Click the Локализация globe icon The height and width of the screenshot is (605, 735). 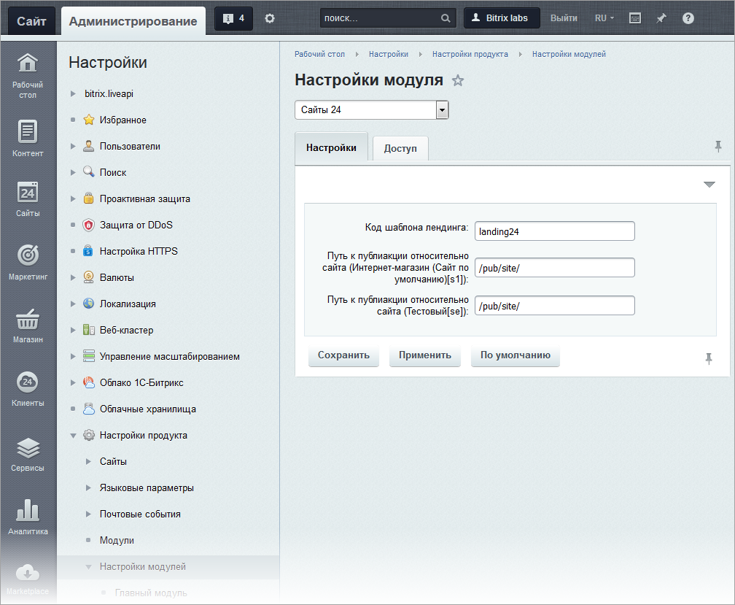(x=89, y=304)
